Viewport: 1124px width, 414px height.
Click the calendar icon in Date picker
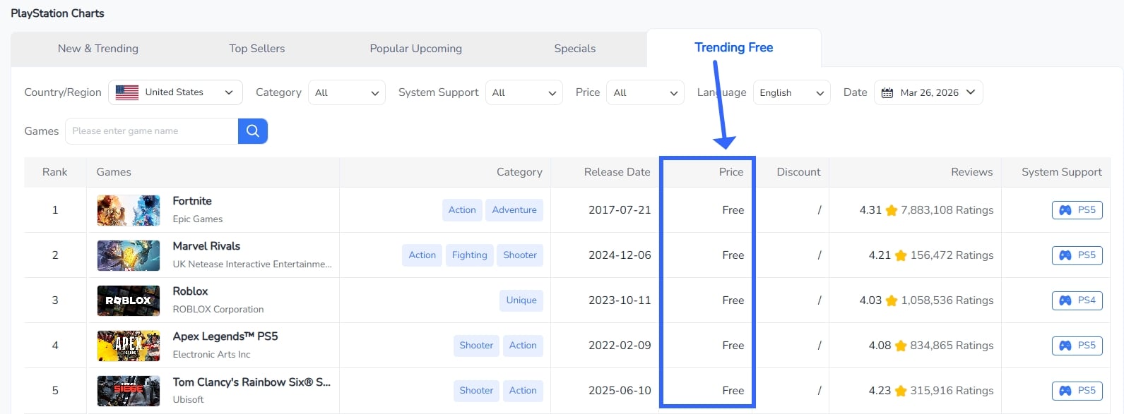point(887,92)
